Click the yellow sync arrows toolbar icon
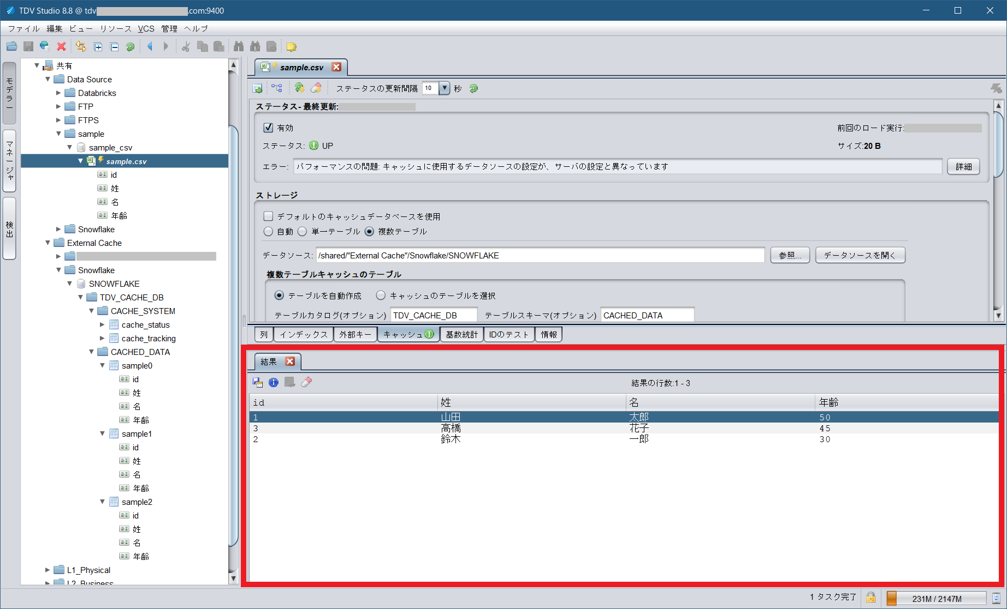The height and width of the screenshot is (609, 1007). click(81, 47)
